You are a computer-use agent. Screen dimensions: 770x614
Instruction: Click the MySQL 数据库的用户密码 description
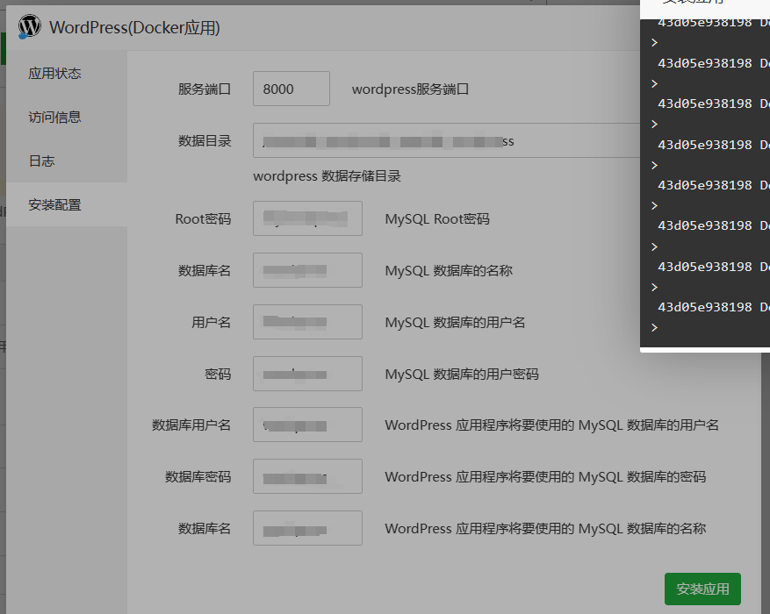tap(462, 375)
